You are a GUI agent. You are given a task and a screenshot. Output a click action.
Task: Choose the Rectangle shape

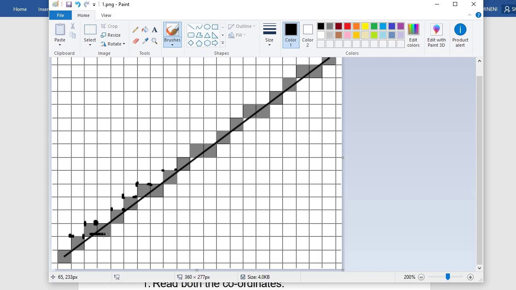[215, 27]
